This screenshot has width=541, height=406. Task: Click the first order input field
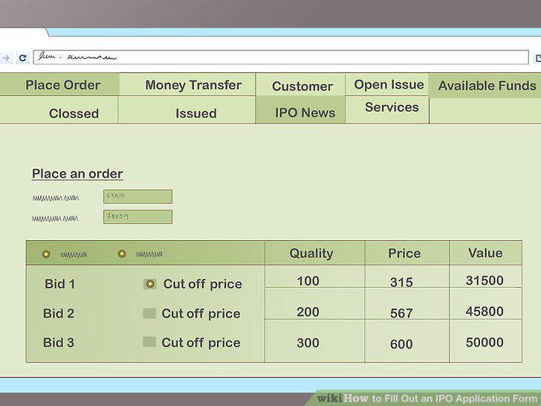137,196
